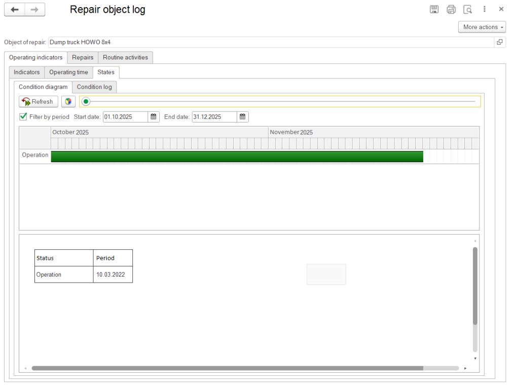This screenshot has width=519, height=387.
Task: Open the Object of repair record
Action: (x=500, y=42)
